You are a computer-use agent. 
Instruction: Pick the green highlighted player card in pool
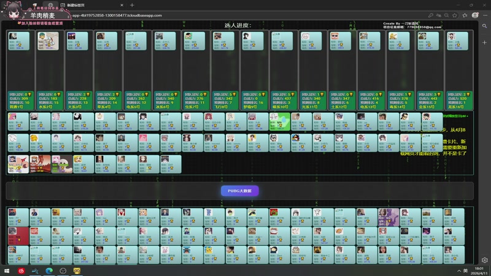280,121
